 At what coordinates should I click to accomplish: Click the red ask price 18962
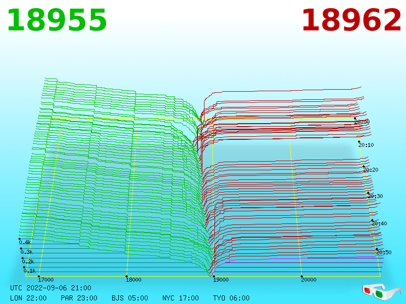click(351, 20)
